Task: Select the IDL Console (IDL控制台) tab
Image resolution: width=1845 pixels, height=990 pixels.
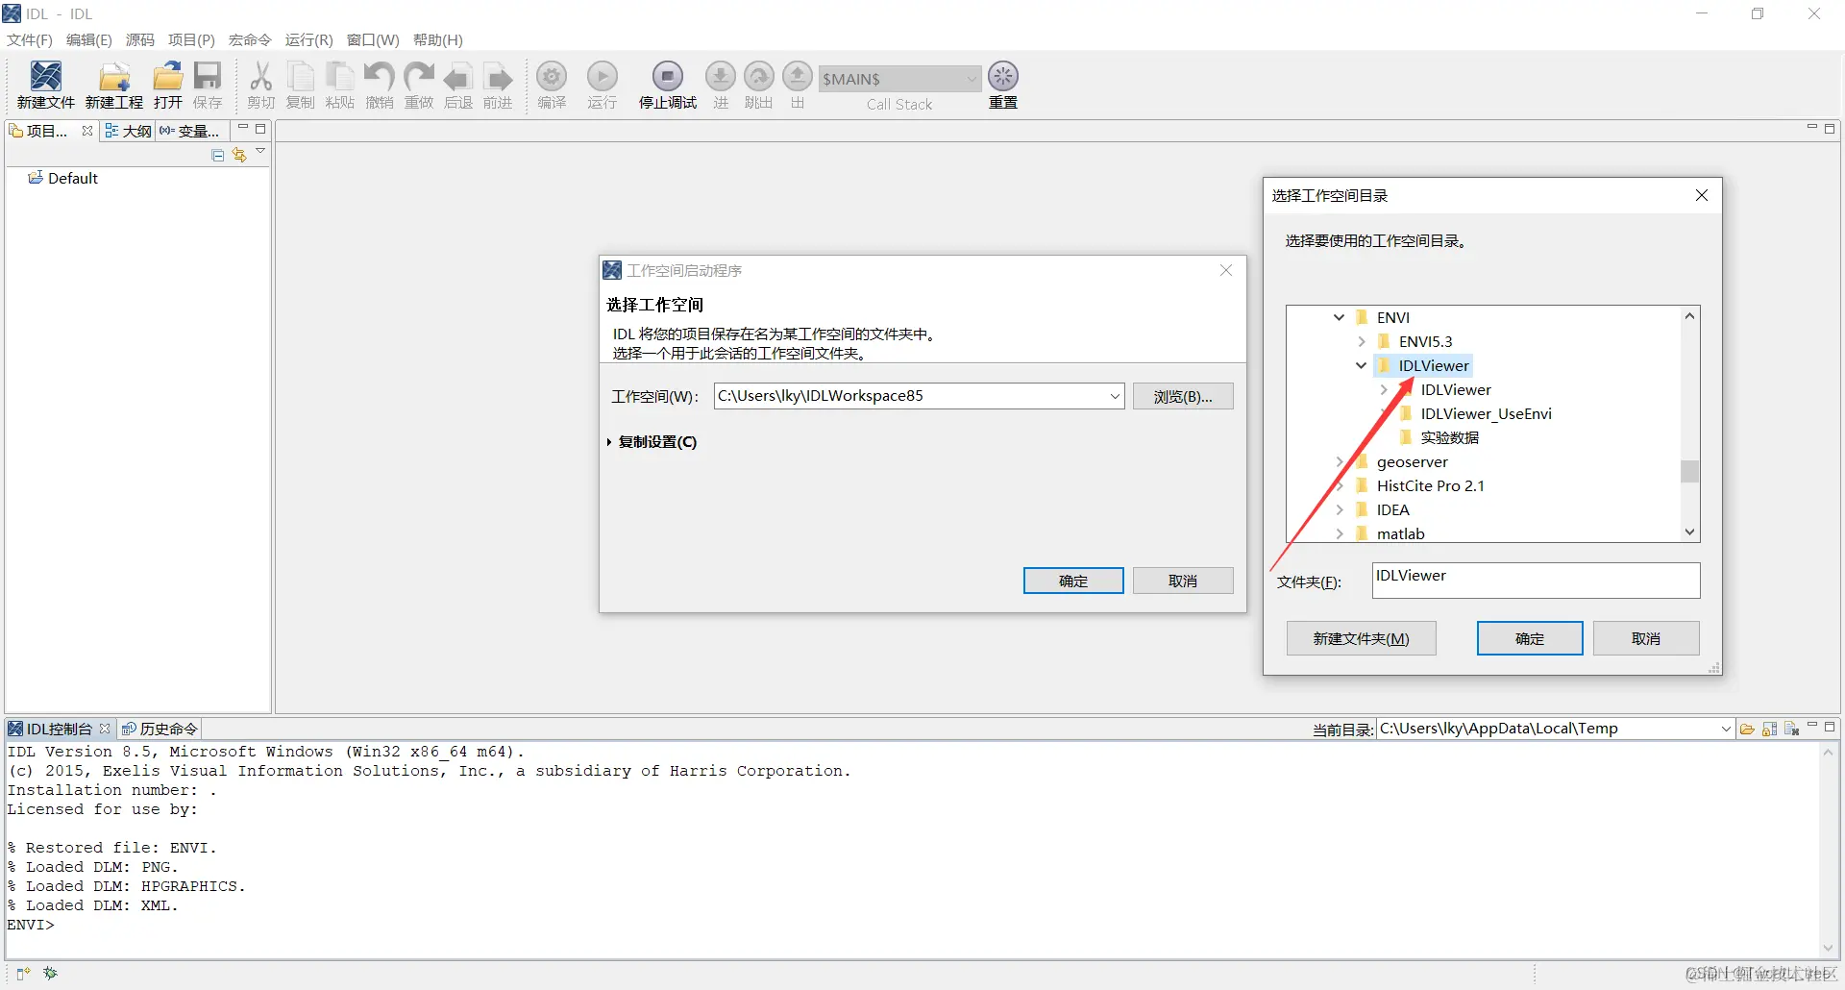Action: pyautogui.click(x=60, y=730)
